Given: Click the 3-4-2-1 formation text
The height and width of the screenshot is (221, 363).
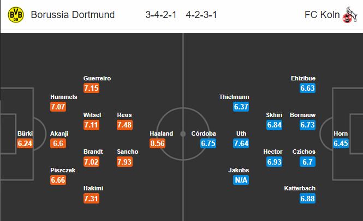Looking at the screenshot, I should click(x=161, y=15).
